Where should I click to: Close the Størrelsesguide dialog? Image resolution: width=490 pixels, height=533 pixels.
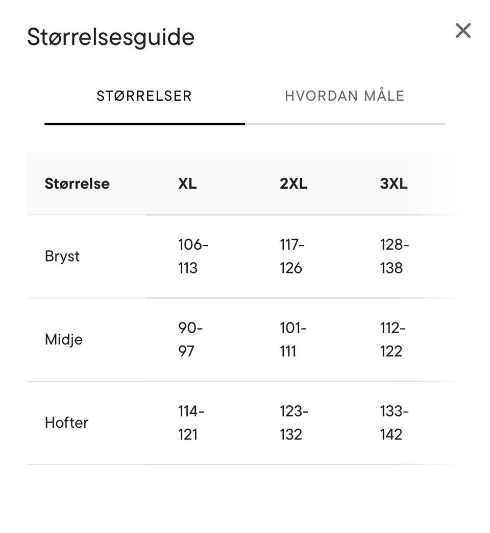coord(463,31)
